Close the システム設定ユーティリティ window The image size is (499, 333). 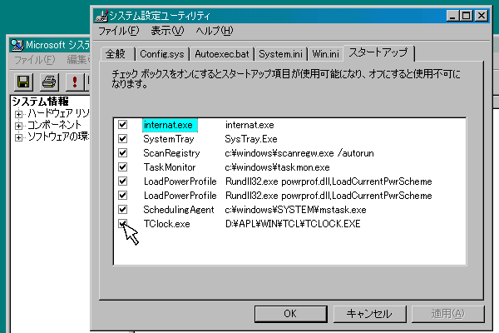pos(482,16)
